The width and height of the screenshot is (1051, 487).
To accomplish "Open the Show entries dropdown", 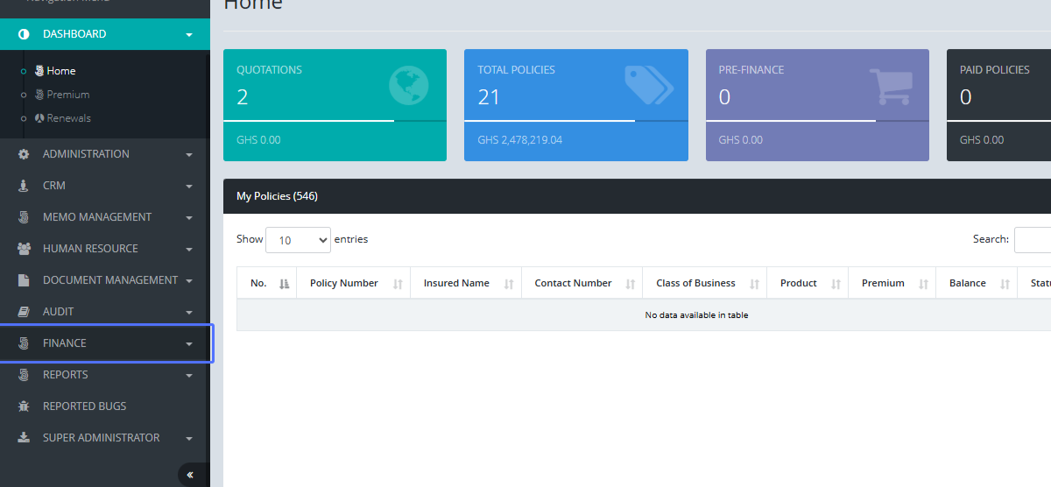I will tap(298, 240).
